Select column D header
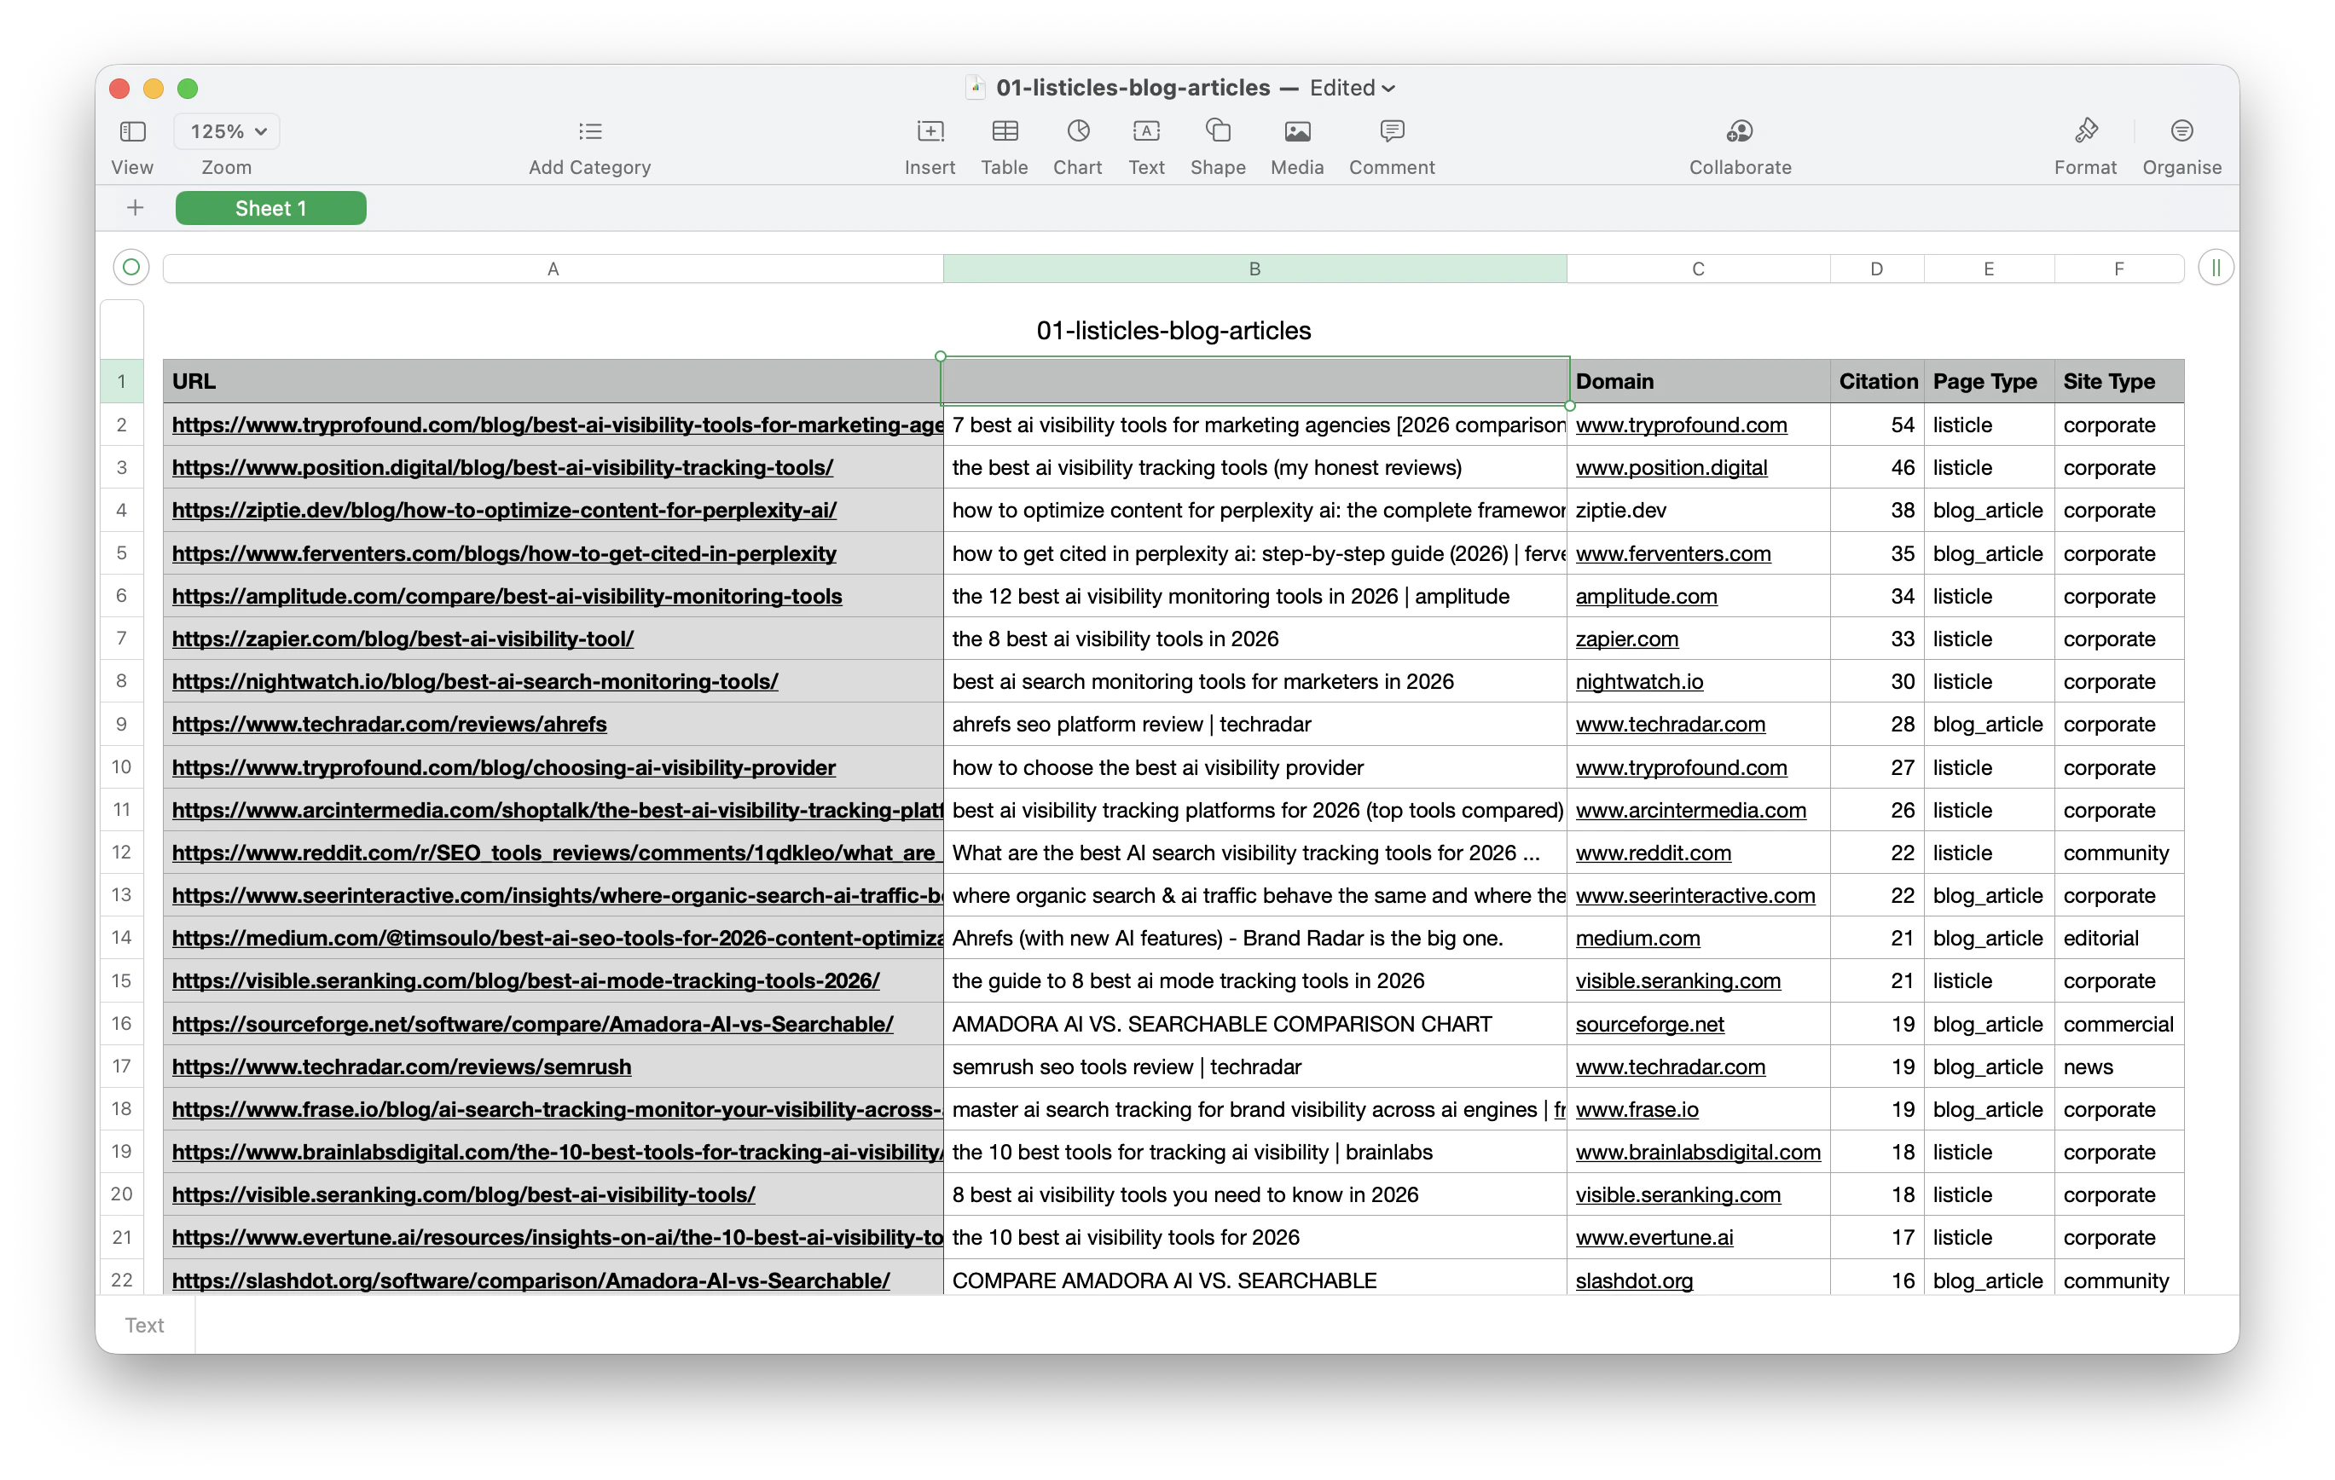This screenshot has width=2335, height=1480. click(1876, 269)
